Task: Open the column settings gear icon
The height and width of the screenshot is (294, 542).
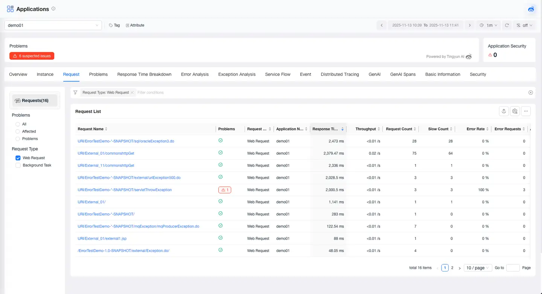Action: pos(515,111)
